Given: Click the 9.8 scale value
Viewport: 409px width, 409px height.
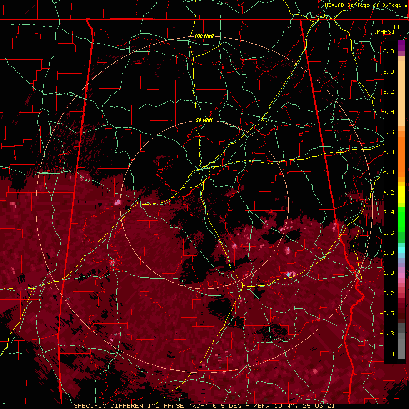Looking at the screenshot, I should pyautogui.click(x=389, y=51).
